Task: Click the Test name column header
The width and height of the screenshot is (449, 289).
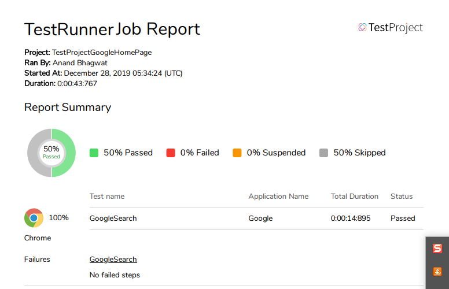Action: coord(107,197)
